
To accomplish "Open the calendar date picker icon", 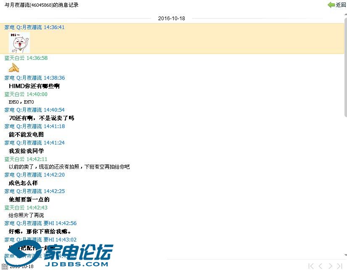I will tap(5, 266).
